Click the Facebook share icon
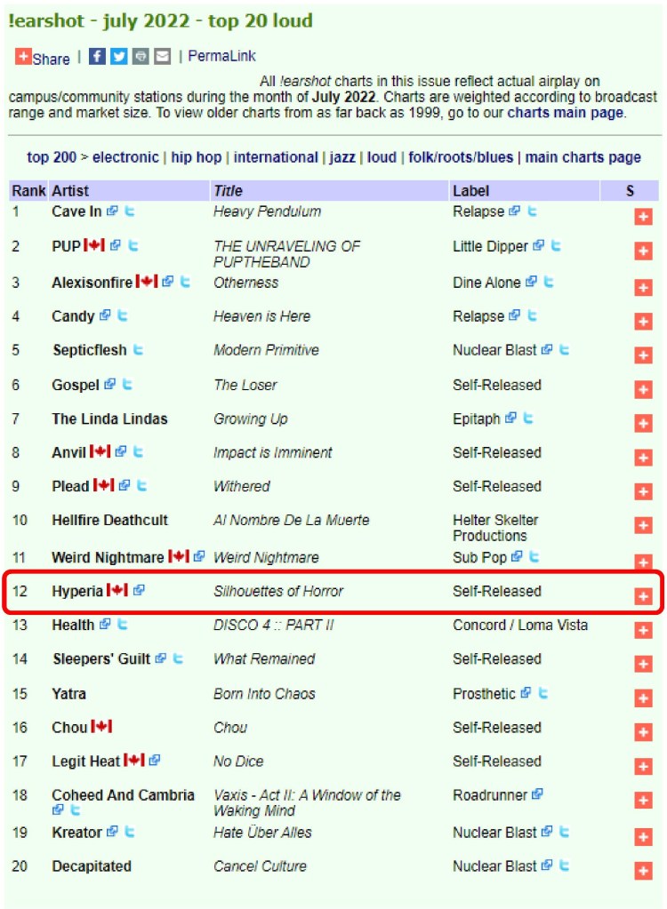The image size is (667, 909). 97,57
